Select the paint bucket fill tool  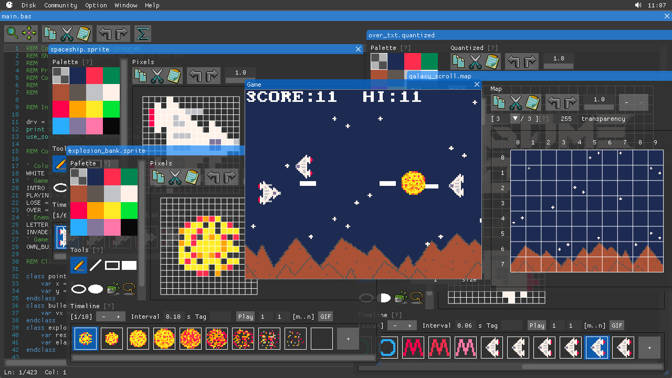pos(112,289)
